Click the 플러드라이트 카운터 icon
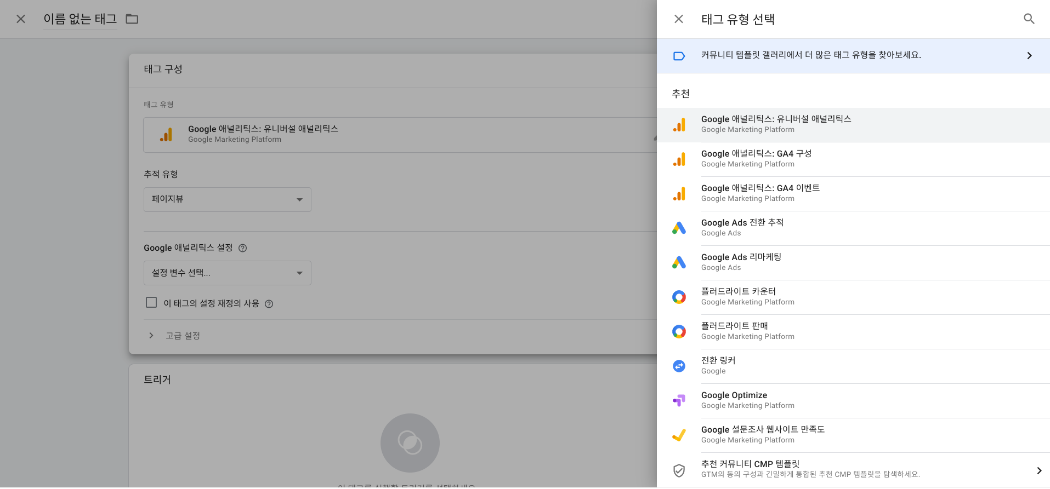This screenshot has width=1050, height=489. pyautogui.click(x=679, y=297)
